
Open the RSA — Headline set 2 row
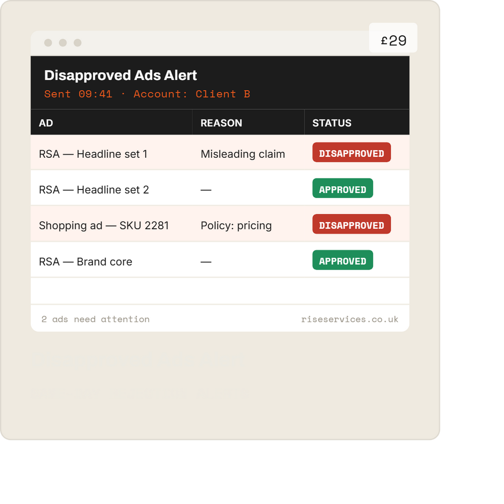tap(220, 188)
